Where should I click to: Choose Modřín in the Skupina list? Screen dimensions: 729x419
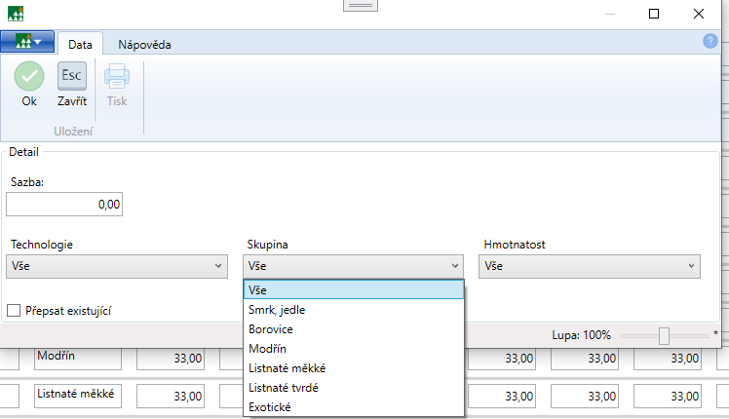269,349
